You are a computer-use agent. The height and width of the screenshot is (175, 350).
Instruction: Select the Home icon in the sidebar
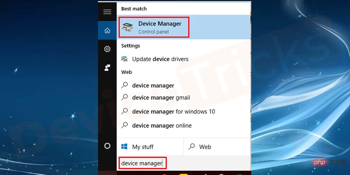click(x=107, y=31)
